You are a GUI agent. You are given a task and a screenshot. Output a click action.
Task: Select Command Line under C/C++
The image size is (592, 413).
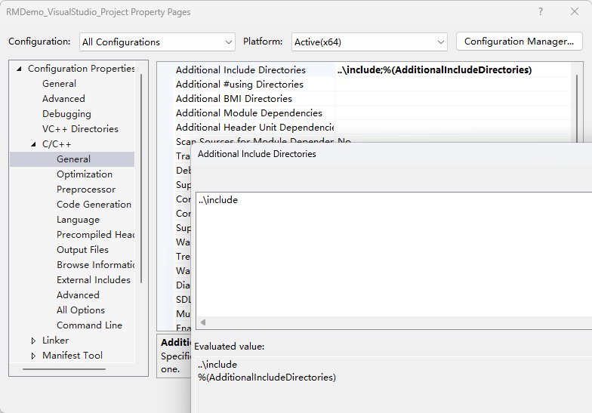coord(89,325)
